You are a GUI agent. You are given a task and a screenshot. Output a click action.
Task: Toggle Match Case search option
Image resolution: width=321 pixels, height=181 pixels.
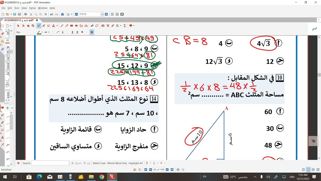click(x=99, y=163)
